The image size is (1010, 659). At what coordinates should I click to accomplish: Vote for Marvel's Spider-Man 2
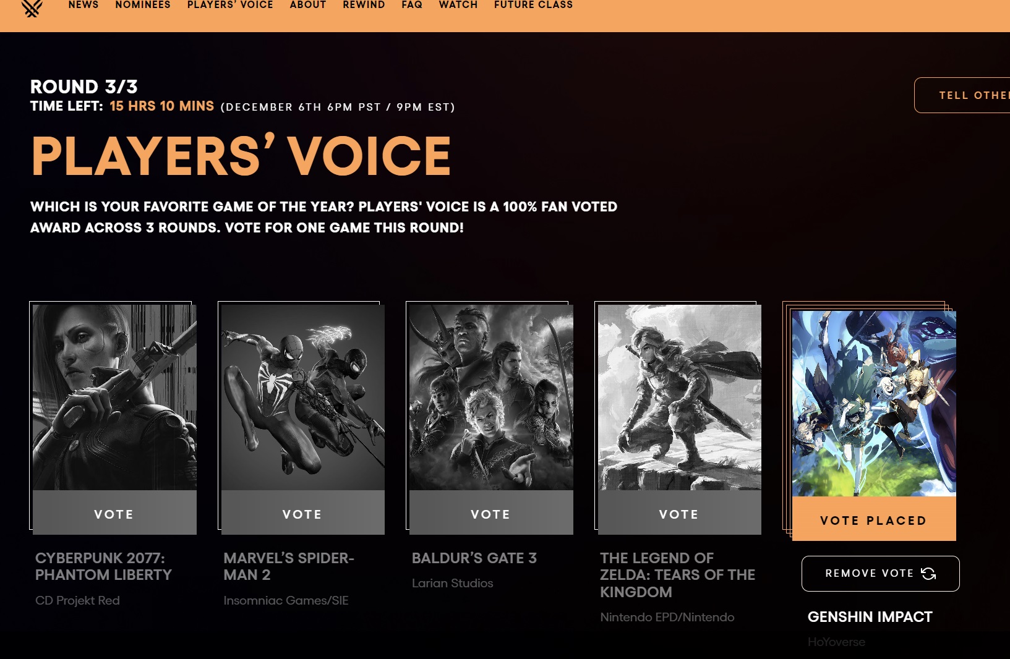[x=303, y=513]
